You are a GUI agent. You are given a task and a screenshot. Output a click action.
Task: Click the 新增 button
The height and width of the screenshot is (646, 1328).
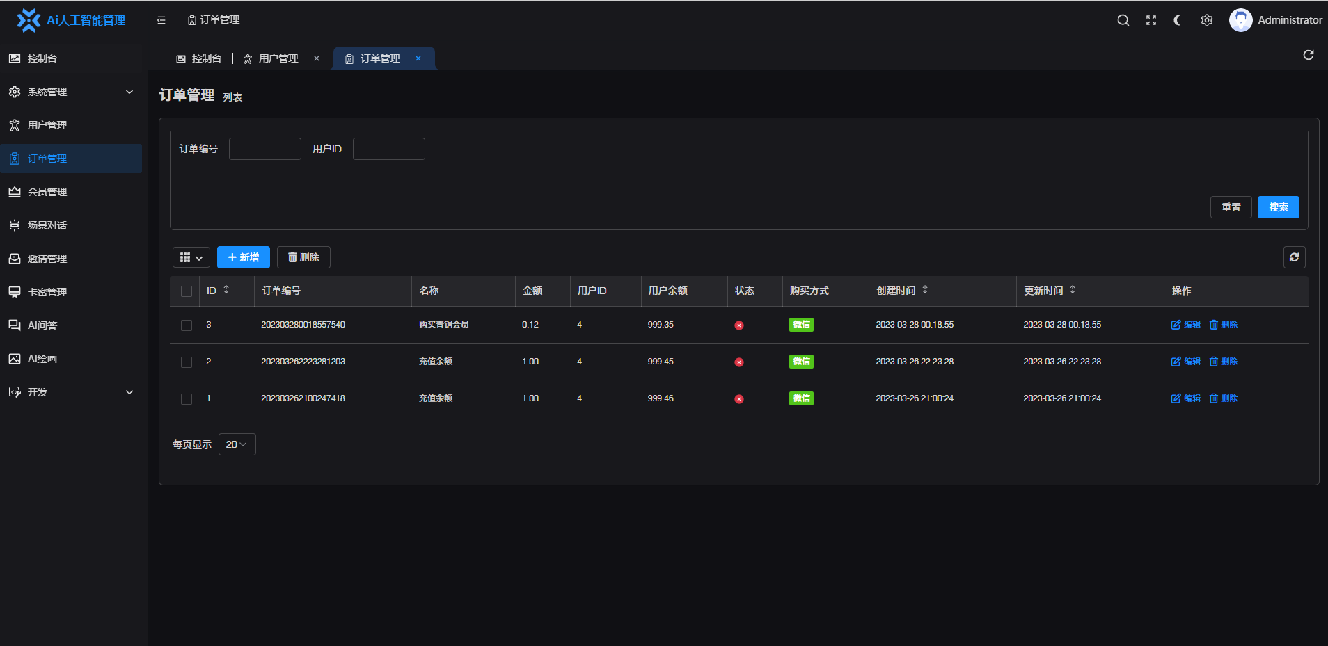tap(243, 257)
